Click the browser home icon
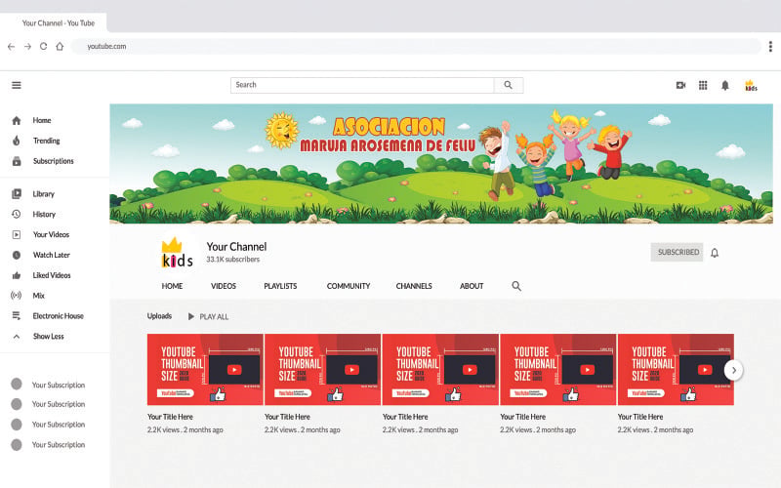The width and height of the screenshot is (781, 488). (60, 46)
